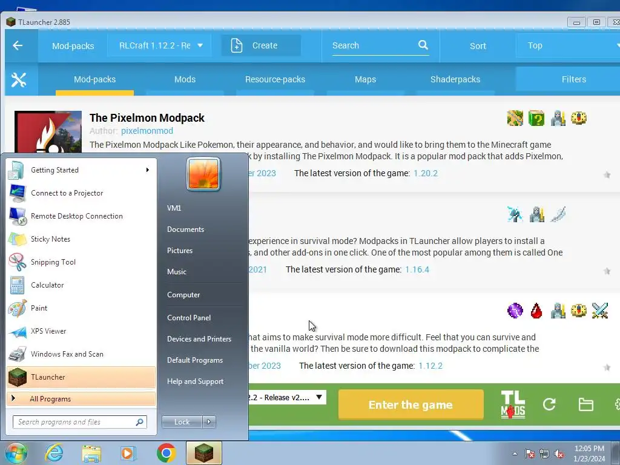Open the wrench and screwdriver tools icon
The width and height of the screenshot is (620, 465).
pos(19,79)
